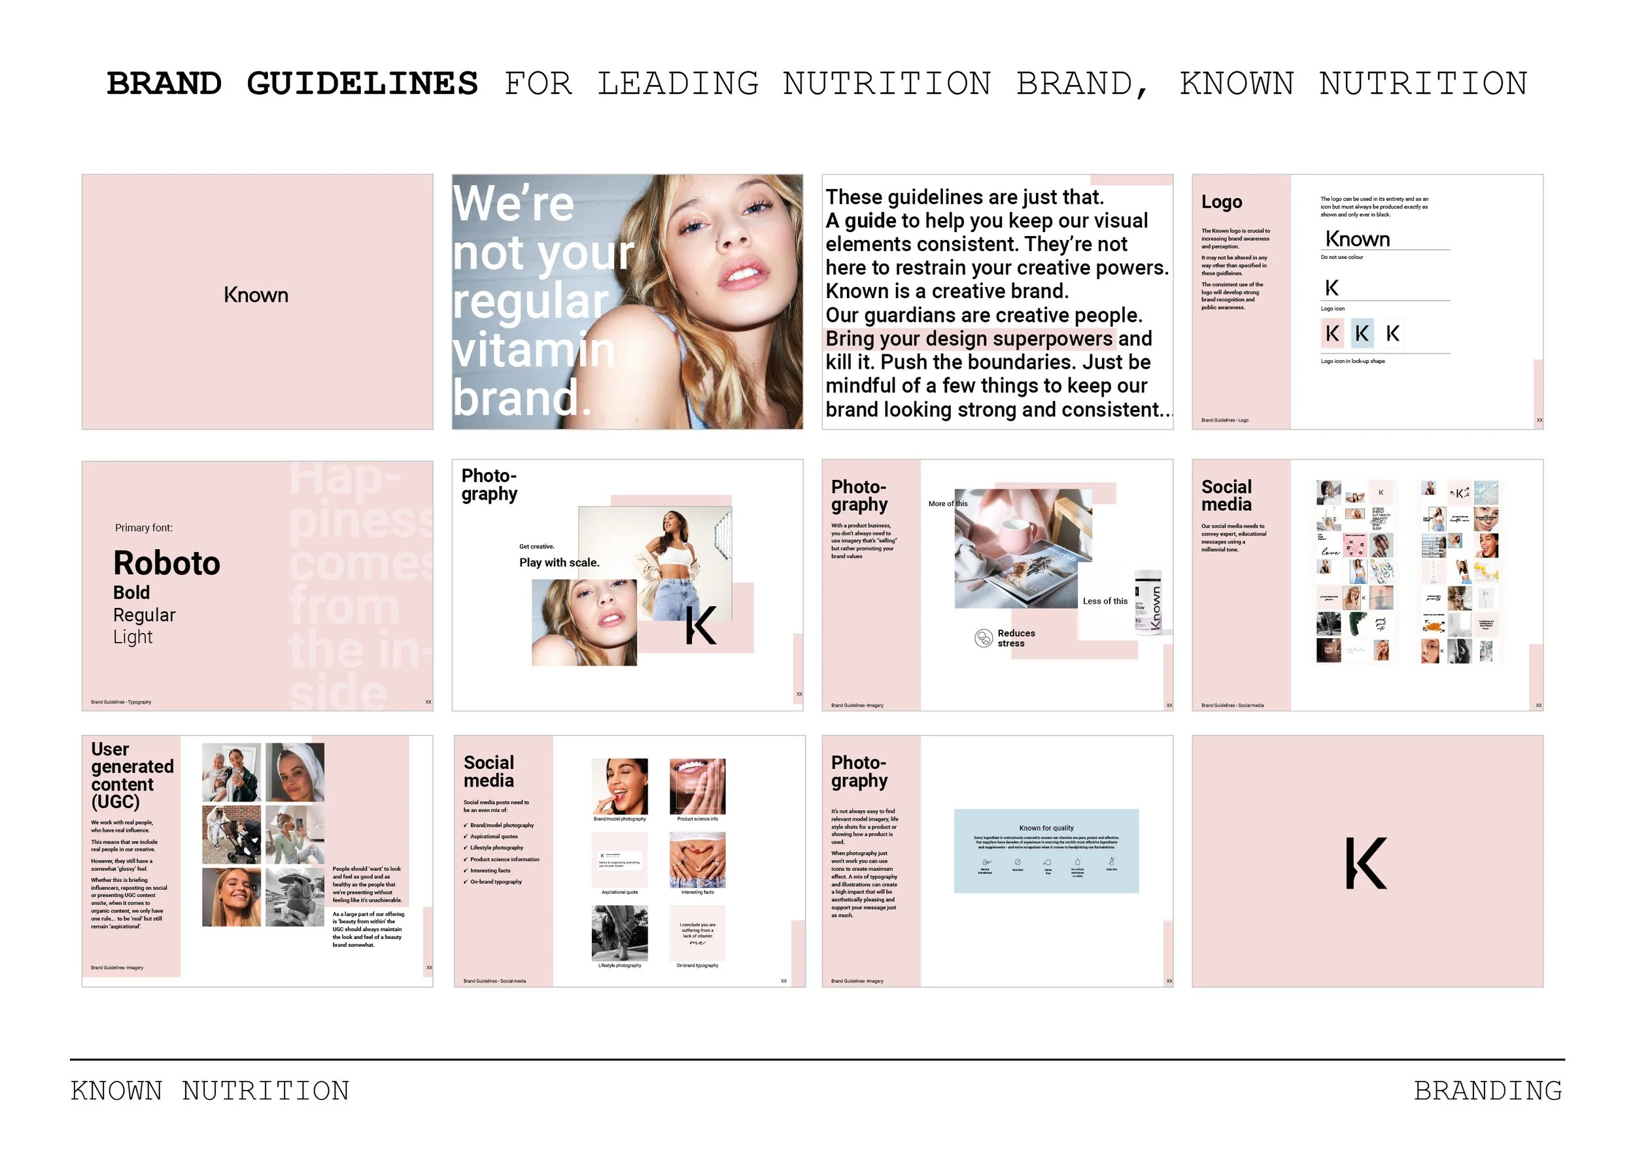
Task: Click the 'Brand Guidelines - Typography' caption
Action: tap(121, 702)
